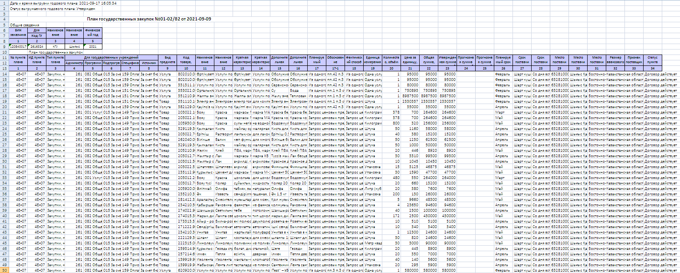Viewport: 680px width, 273px height.
Task: Select the unit price cell 3125
Action: coord(410,166)
